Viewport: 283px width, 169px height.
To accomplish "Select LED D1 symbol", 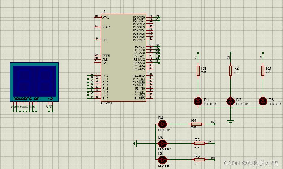I will (198, 101).
